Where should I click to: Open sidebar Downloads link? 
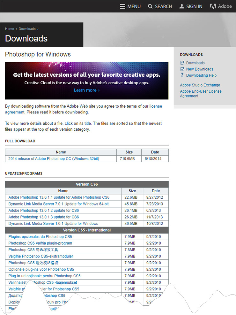(195, 63)
